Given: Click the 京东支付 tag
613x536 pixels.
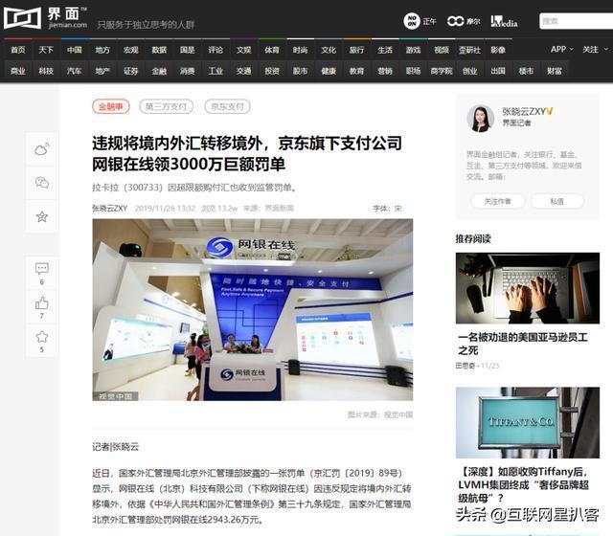Looking at the screenshot, I should (x=228, y=106).
